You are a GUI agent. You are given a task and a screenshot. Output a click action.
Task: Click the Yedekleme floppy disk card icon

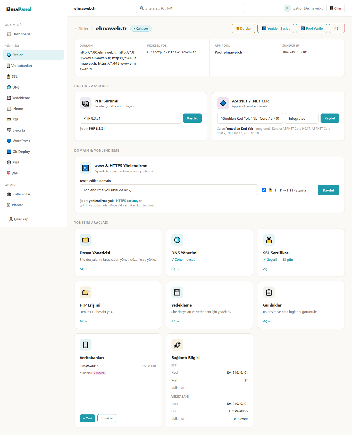tap(177, 292)
